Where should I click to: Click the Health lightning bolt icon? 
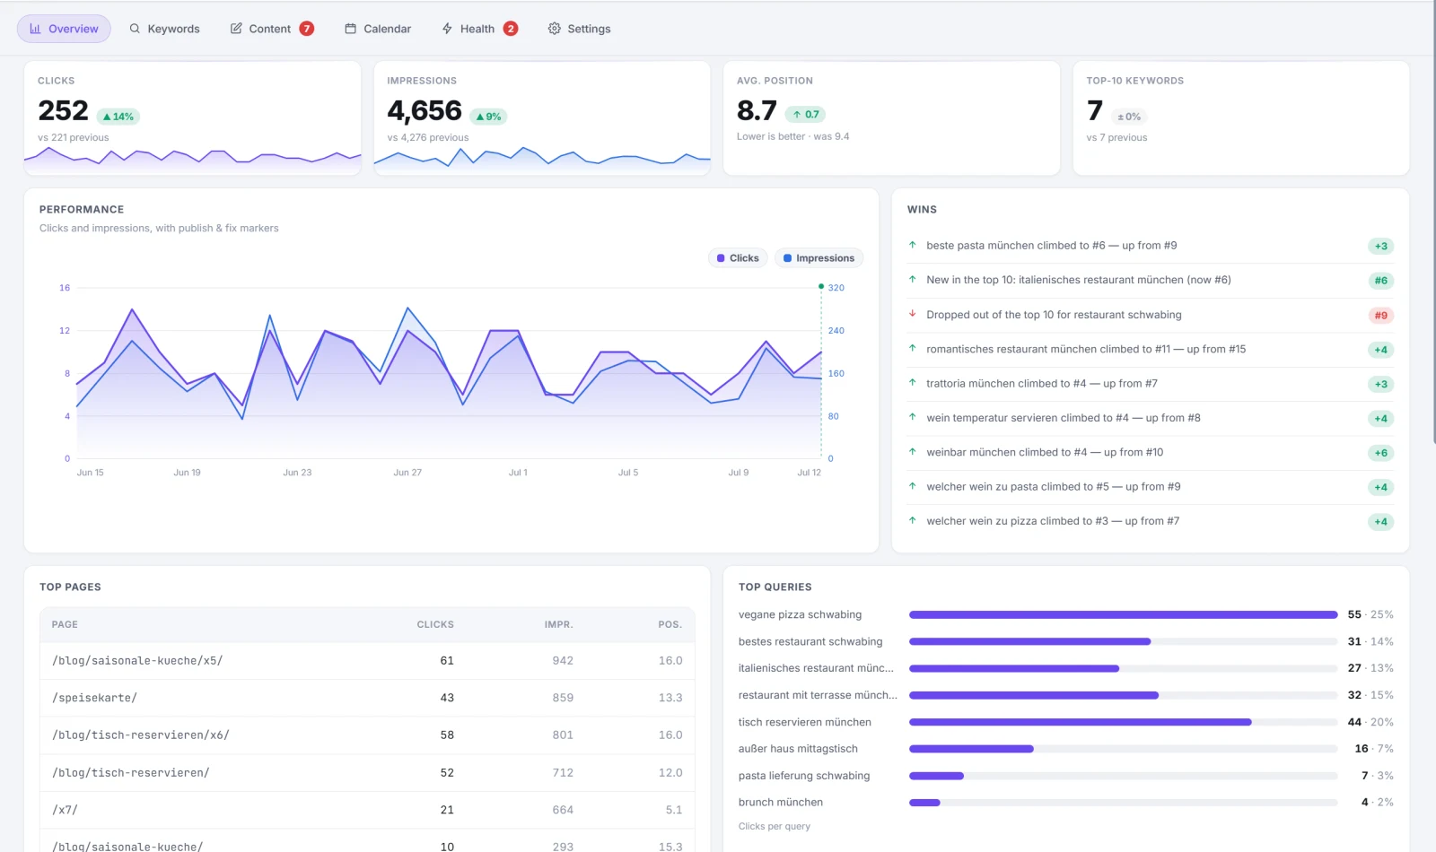(447, 29)
